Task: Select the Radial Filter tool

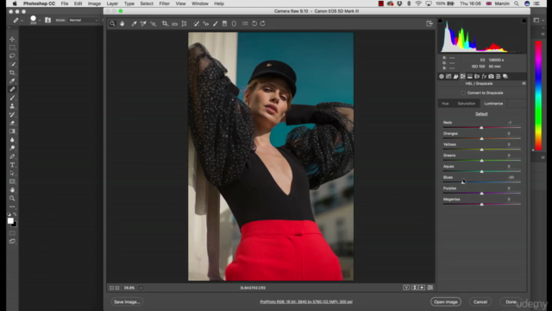Action: [x=234, y=23]
